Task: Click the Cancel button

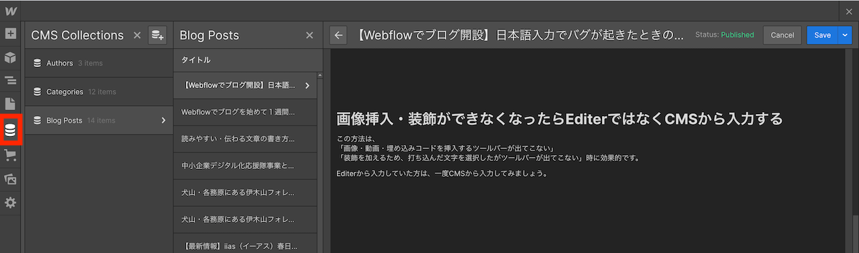Action: click(782, 36)
